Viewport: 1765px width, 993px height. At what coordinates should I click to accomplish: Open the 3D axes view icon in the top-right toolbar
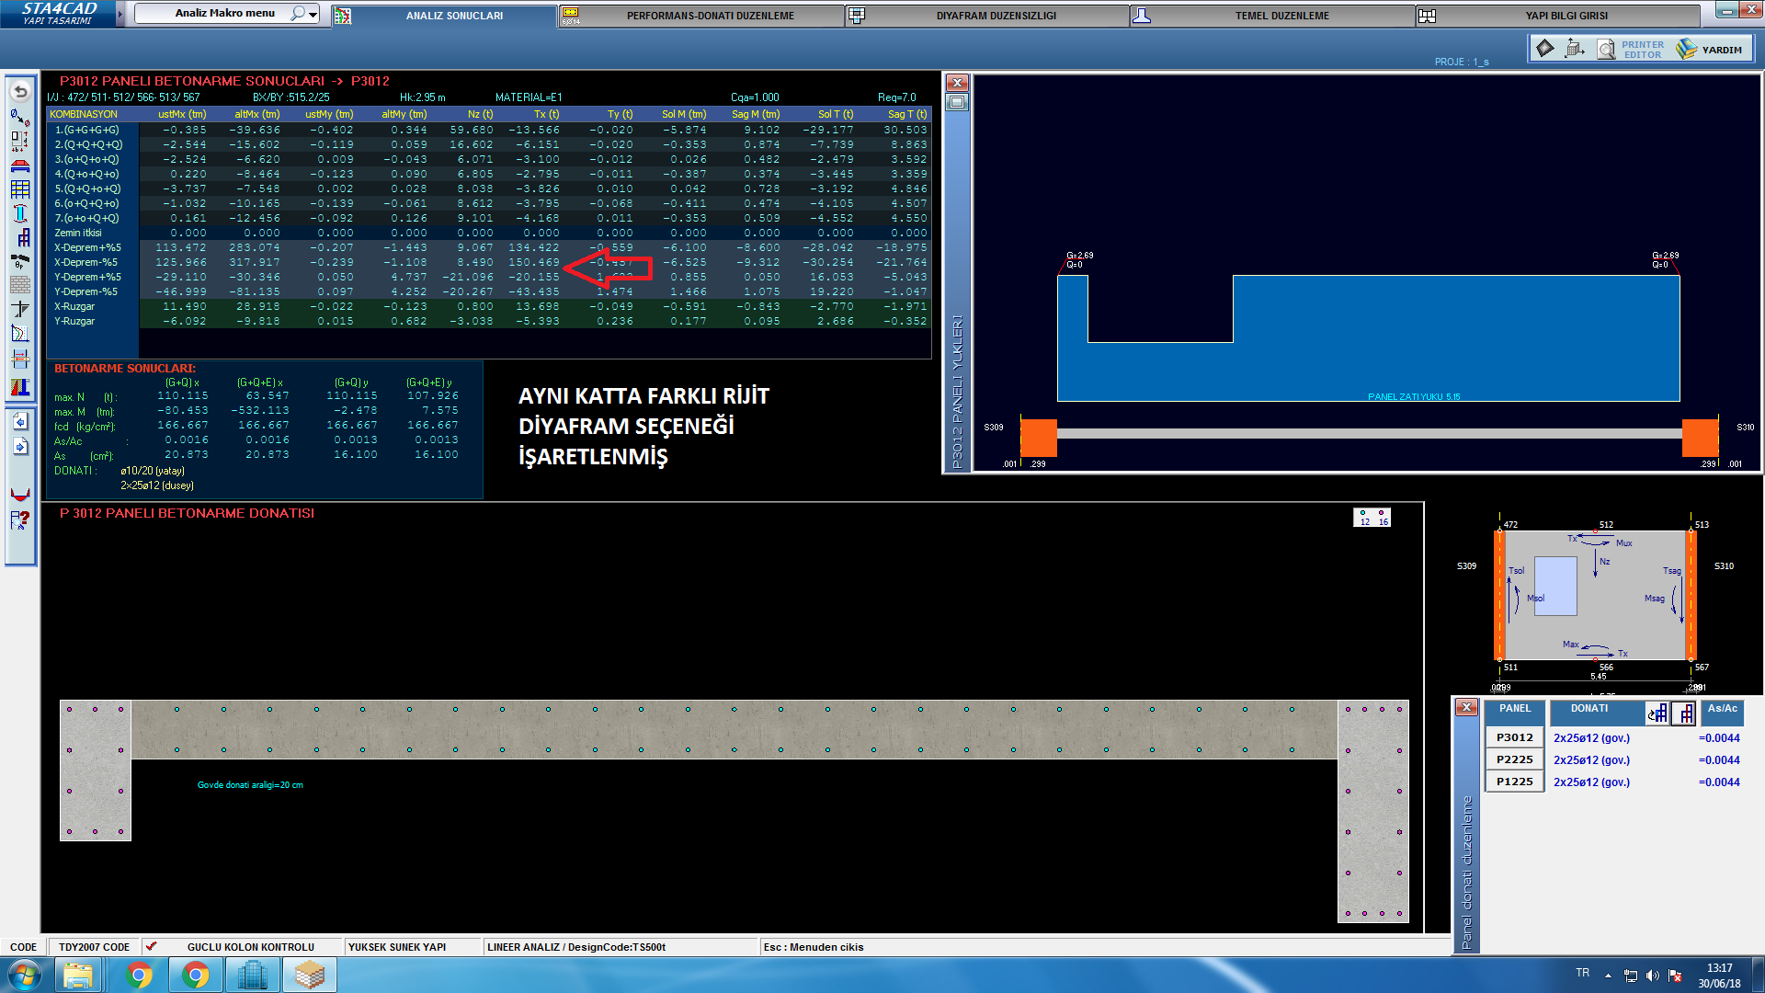click(1575, 48)
